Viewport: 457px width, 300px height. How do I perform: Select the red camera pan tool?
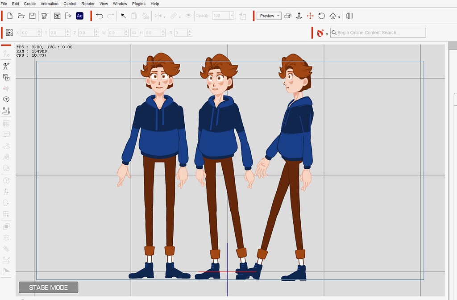pos(310,16)
